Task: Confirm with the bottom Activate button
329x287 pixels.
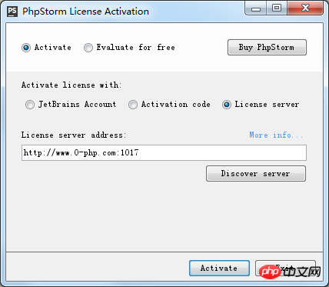Action: pos(219,268)
